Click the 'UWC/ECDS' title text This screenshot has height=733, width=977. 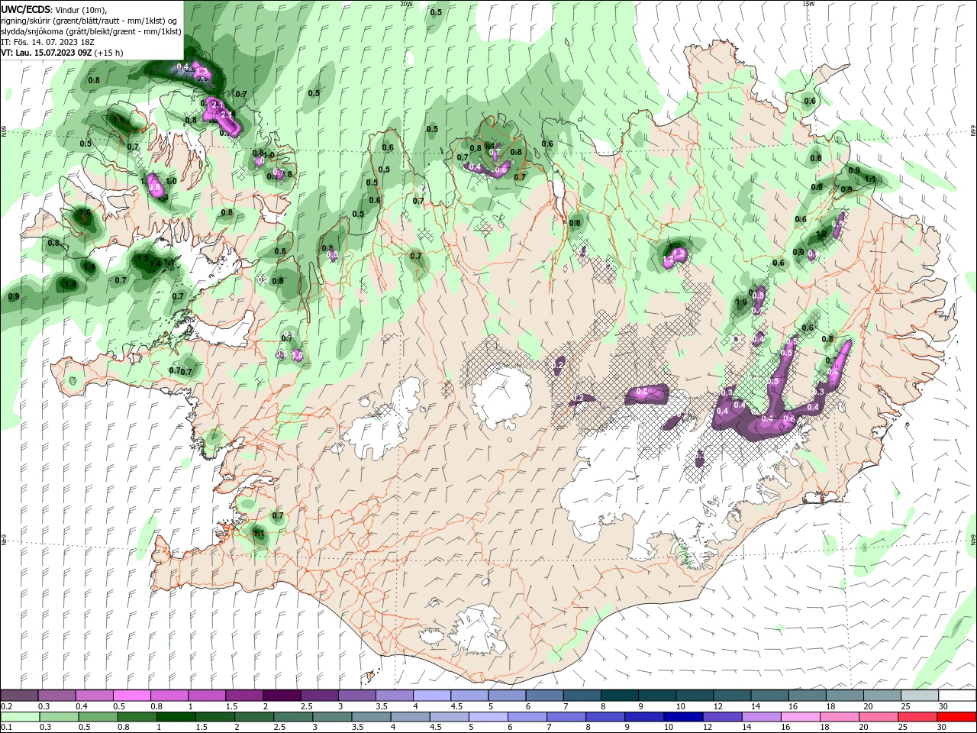point(26,9)
